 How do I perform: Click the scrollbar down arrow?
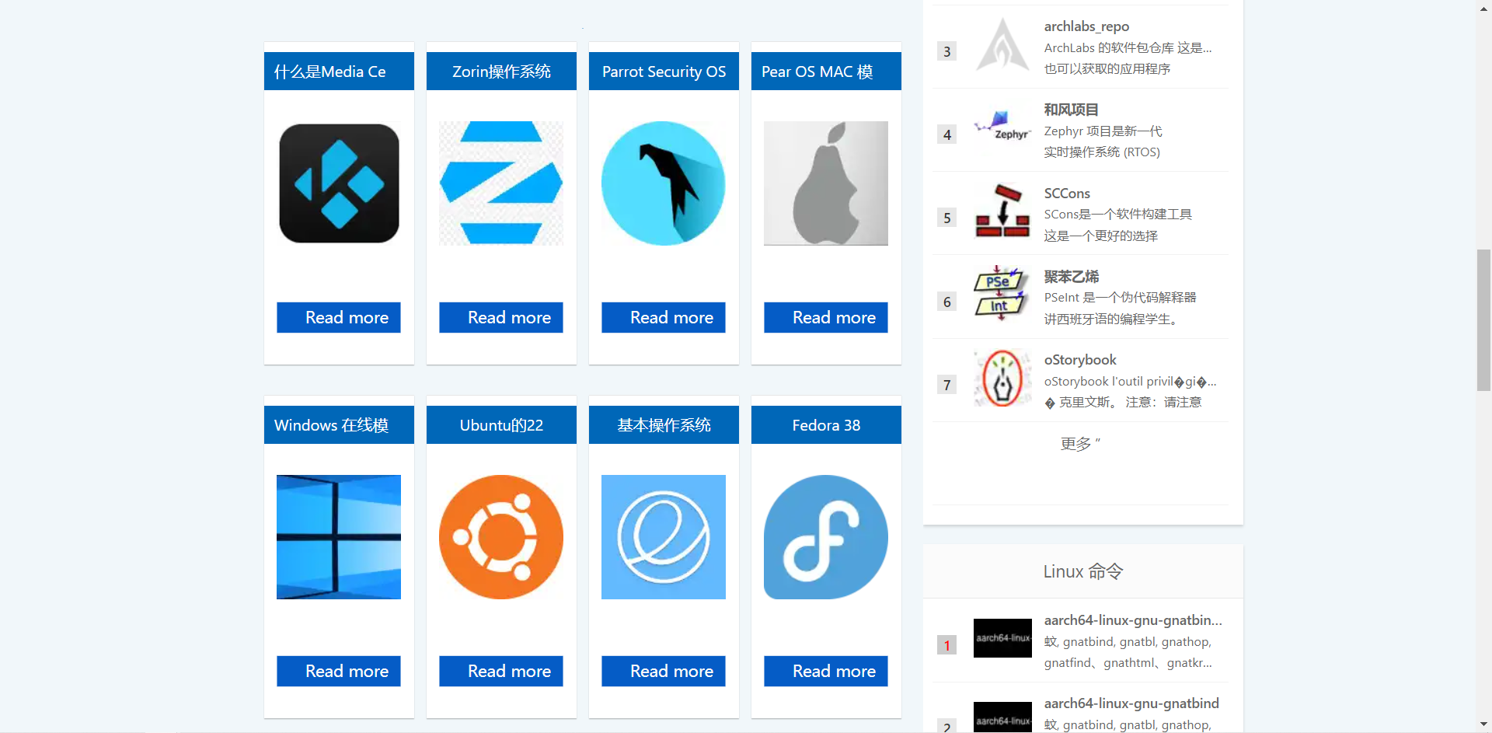pyautogui.click(x=1483, y=724)
